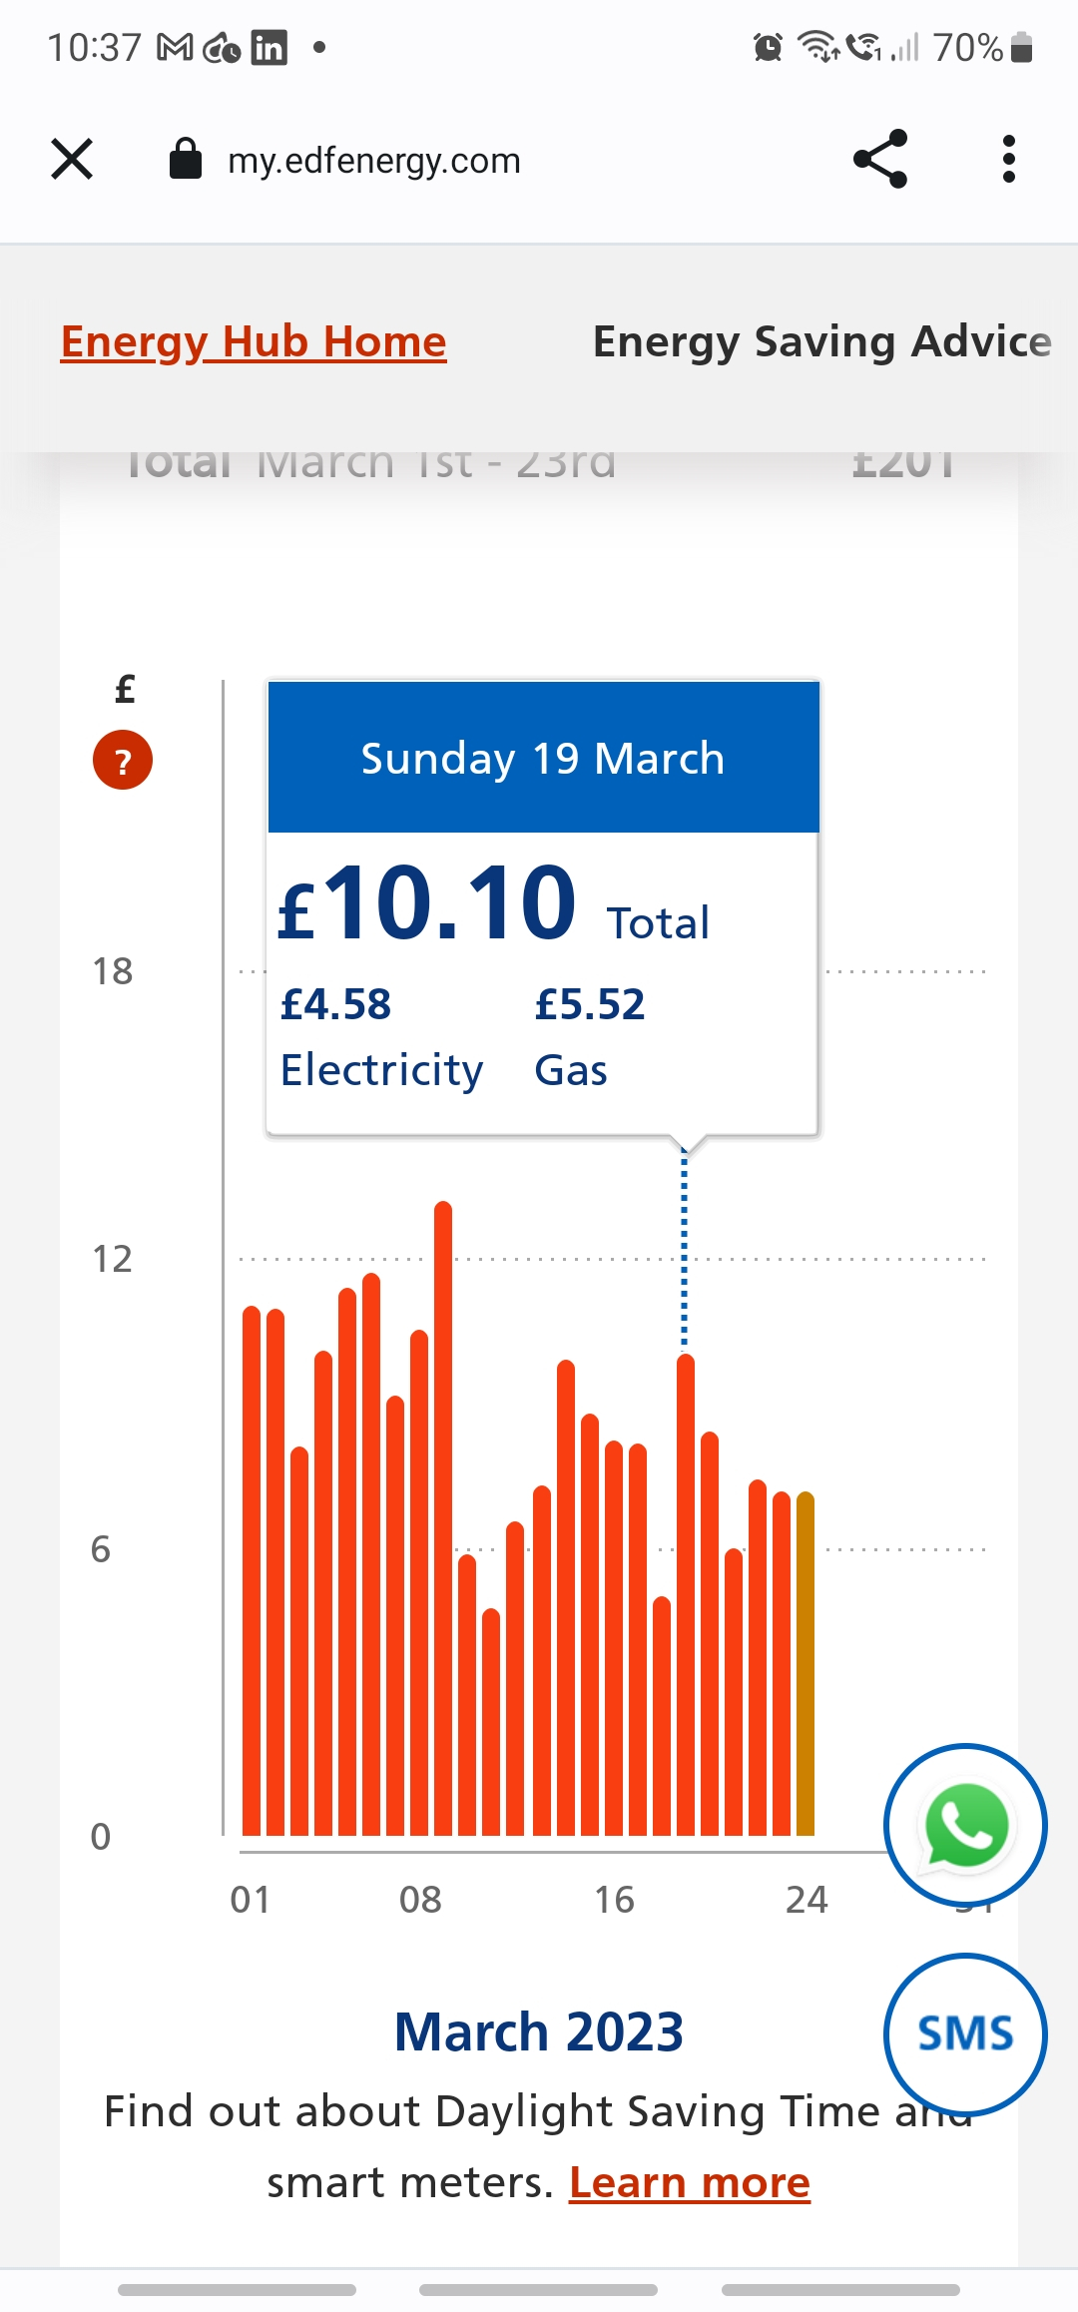This screenshot has height=2312, width=1078.
Task: Tap the March 2023 heading
Action: click(539, 2031)
